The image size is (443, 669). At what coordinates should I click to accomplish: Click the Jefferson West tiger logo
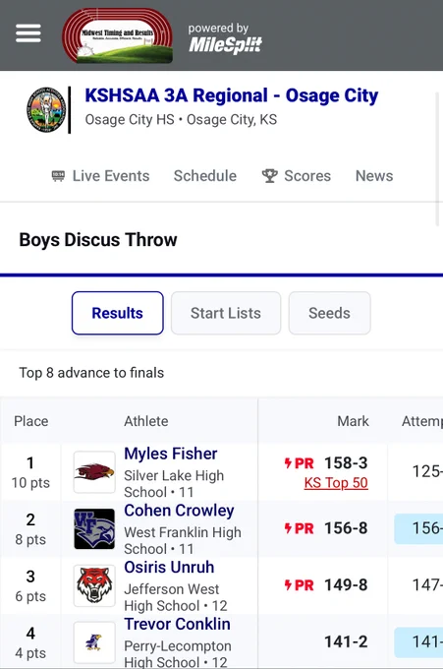[94, 585]
